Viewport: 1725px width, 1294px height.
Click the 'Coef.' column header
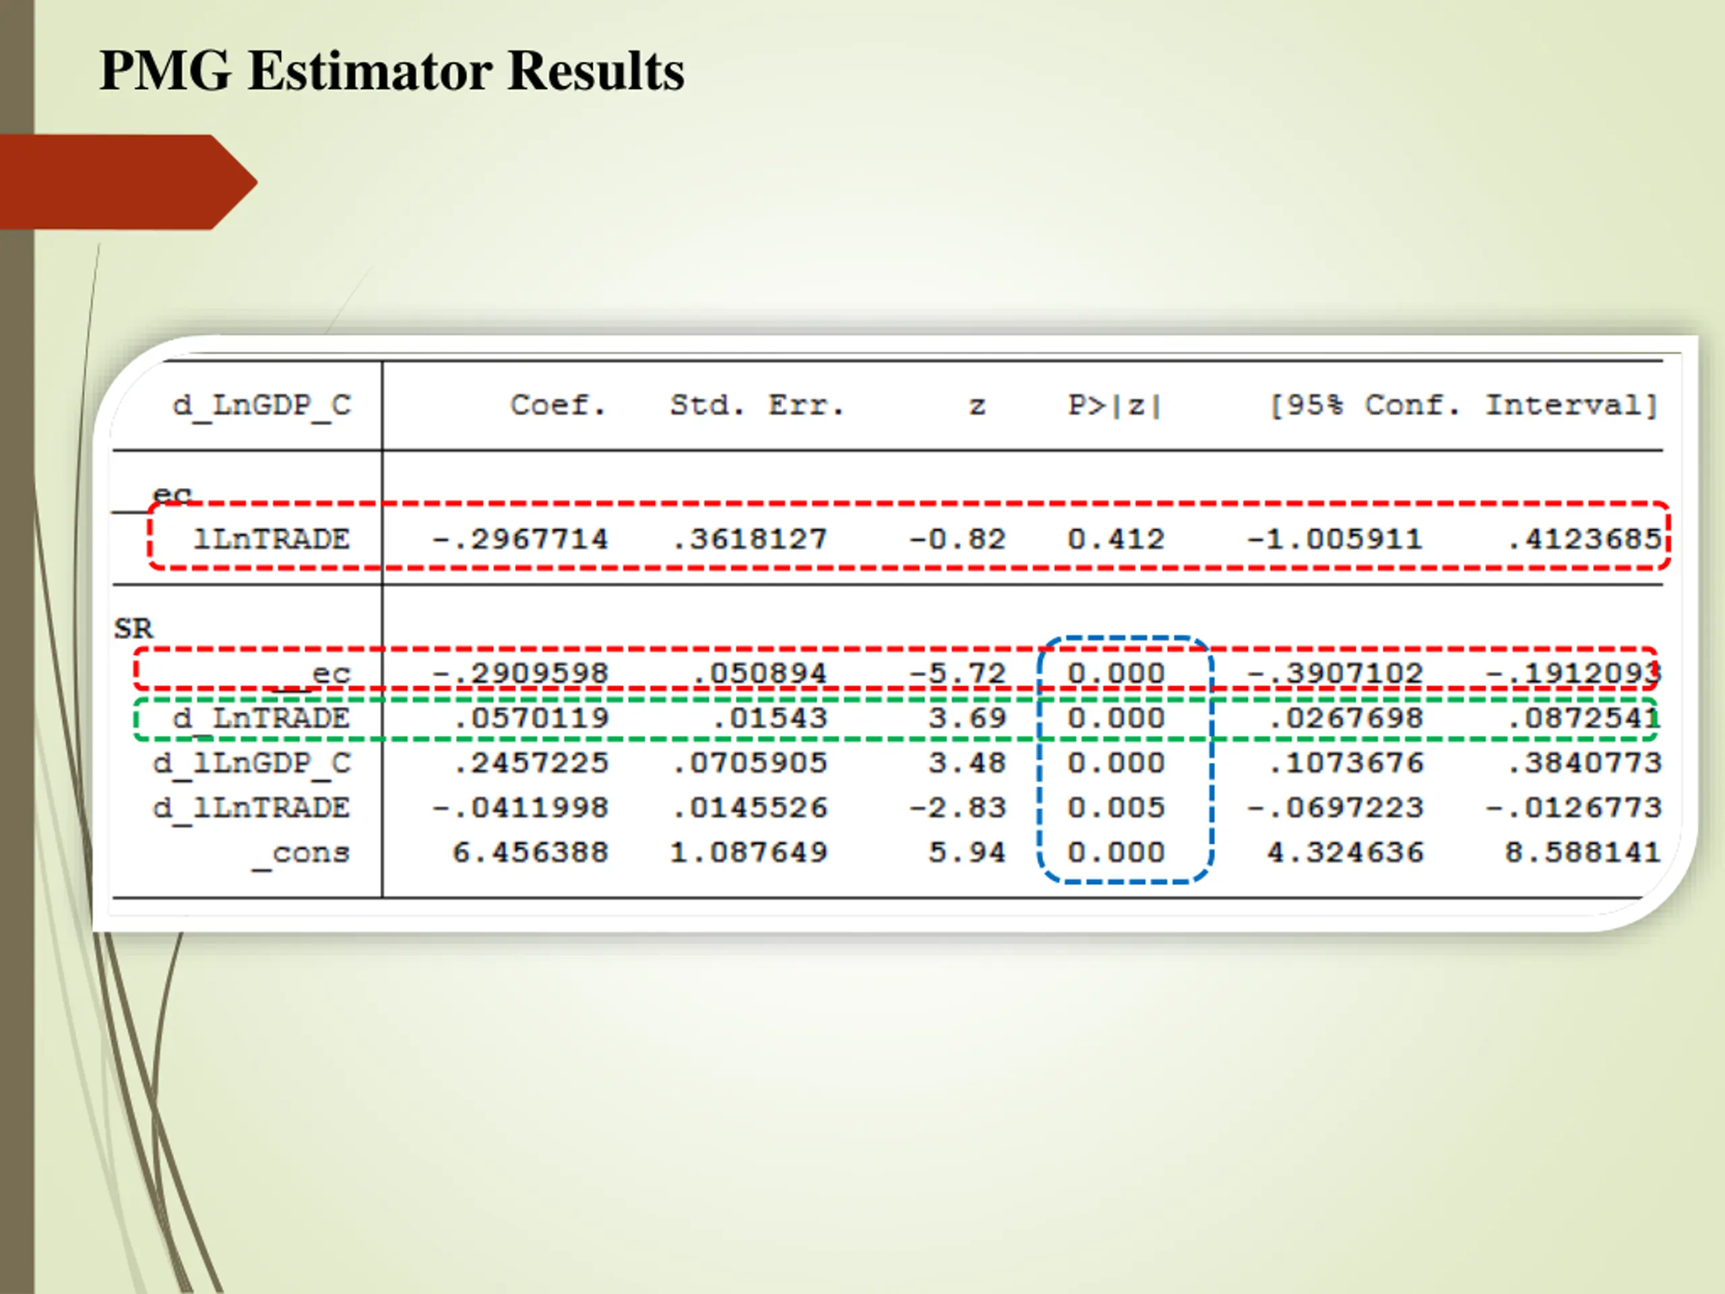559,406
